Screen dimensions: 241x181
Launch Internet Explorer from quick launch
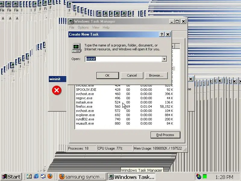click(36, 176)
